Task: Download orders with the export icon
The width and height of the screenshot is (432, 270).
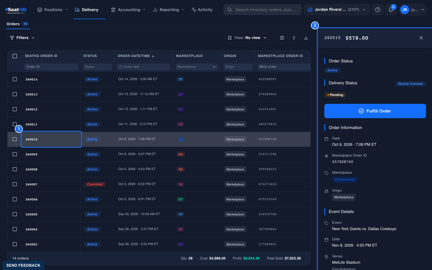Action: tap(306, 38)
